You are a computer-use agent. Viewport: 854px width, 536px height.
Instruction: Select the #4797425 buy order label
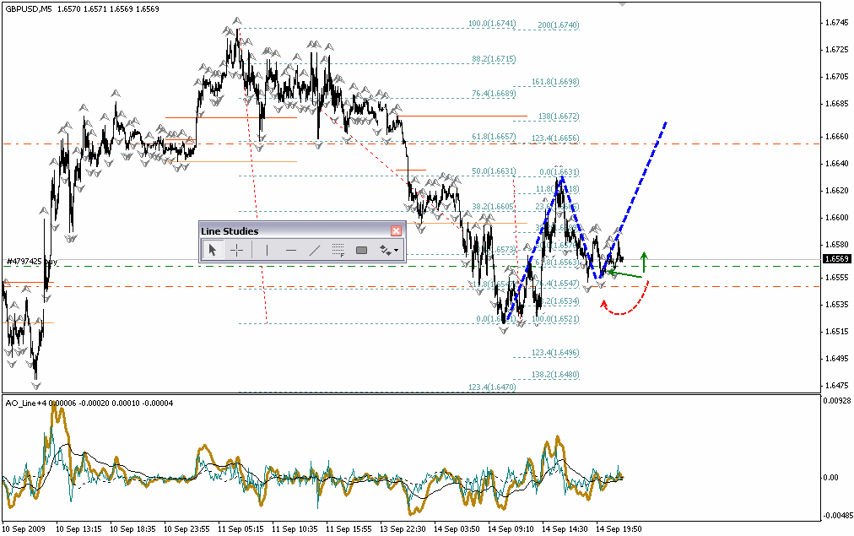[x=30, y=262]
